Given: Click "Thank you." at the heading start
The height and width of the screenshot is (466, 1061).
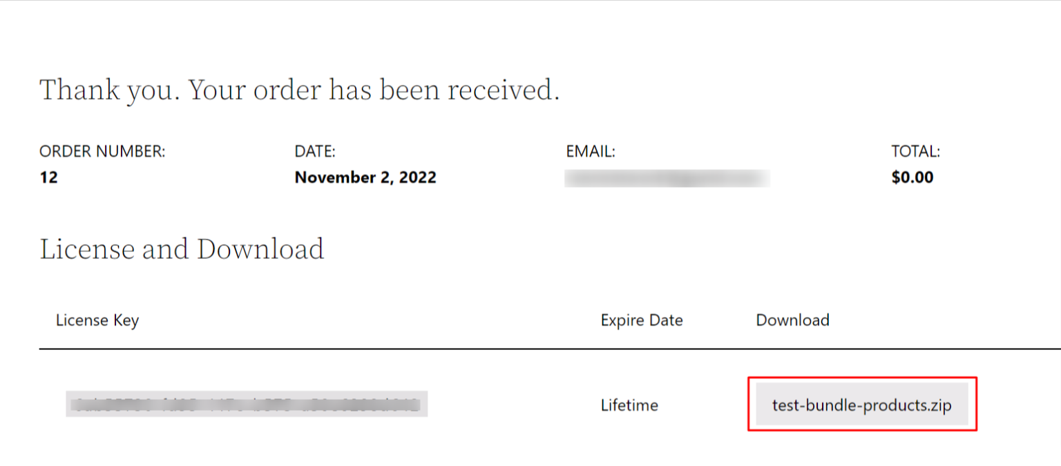Looking at the screenshot, I should [x=108, y=90].
